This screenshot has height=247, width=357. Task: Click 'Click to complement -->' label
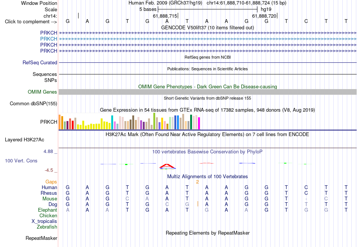[31, 22]
